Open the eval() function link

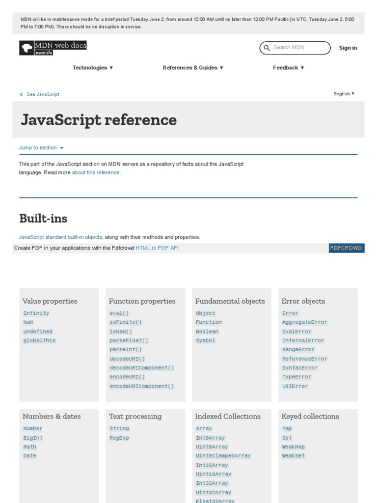(x=119, y=313)
